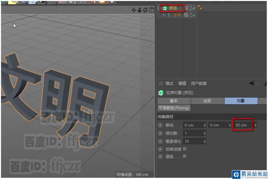
Task: Click the 拉伸对象 [挤压] title text
Action: point(180,93)
